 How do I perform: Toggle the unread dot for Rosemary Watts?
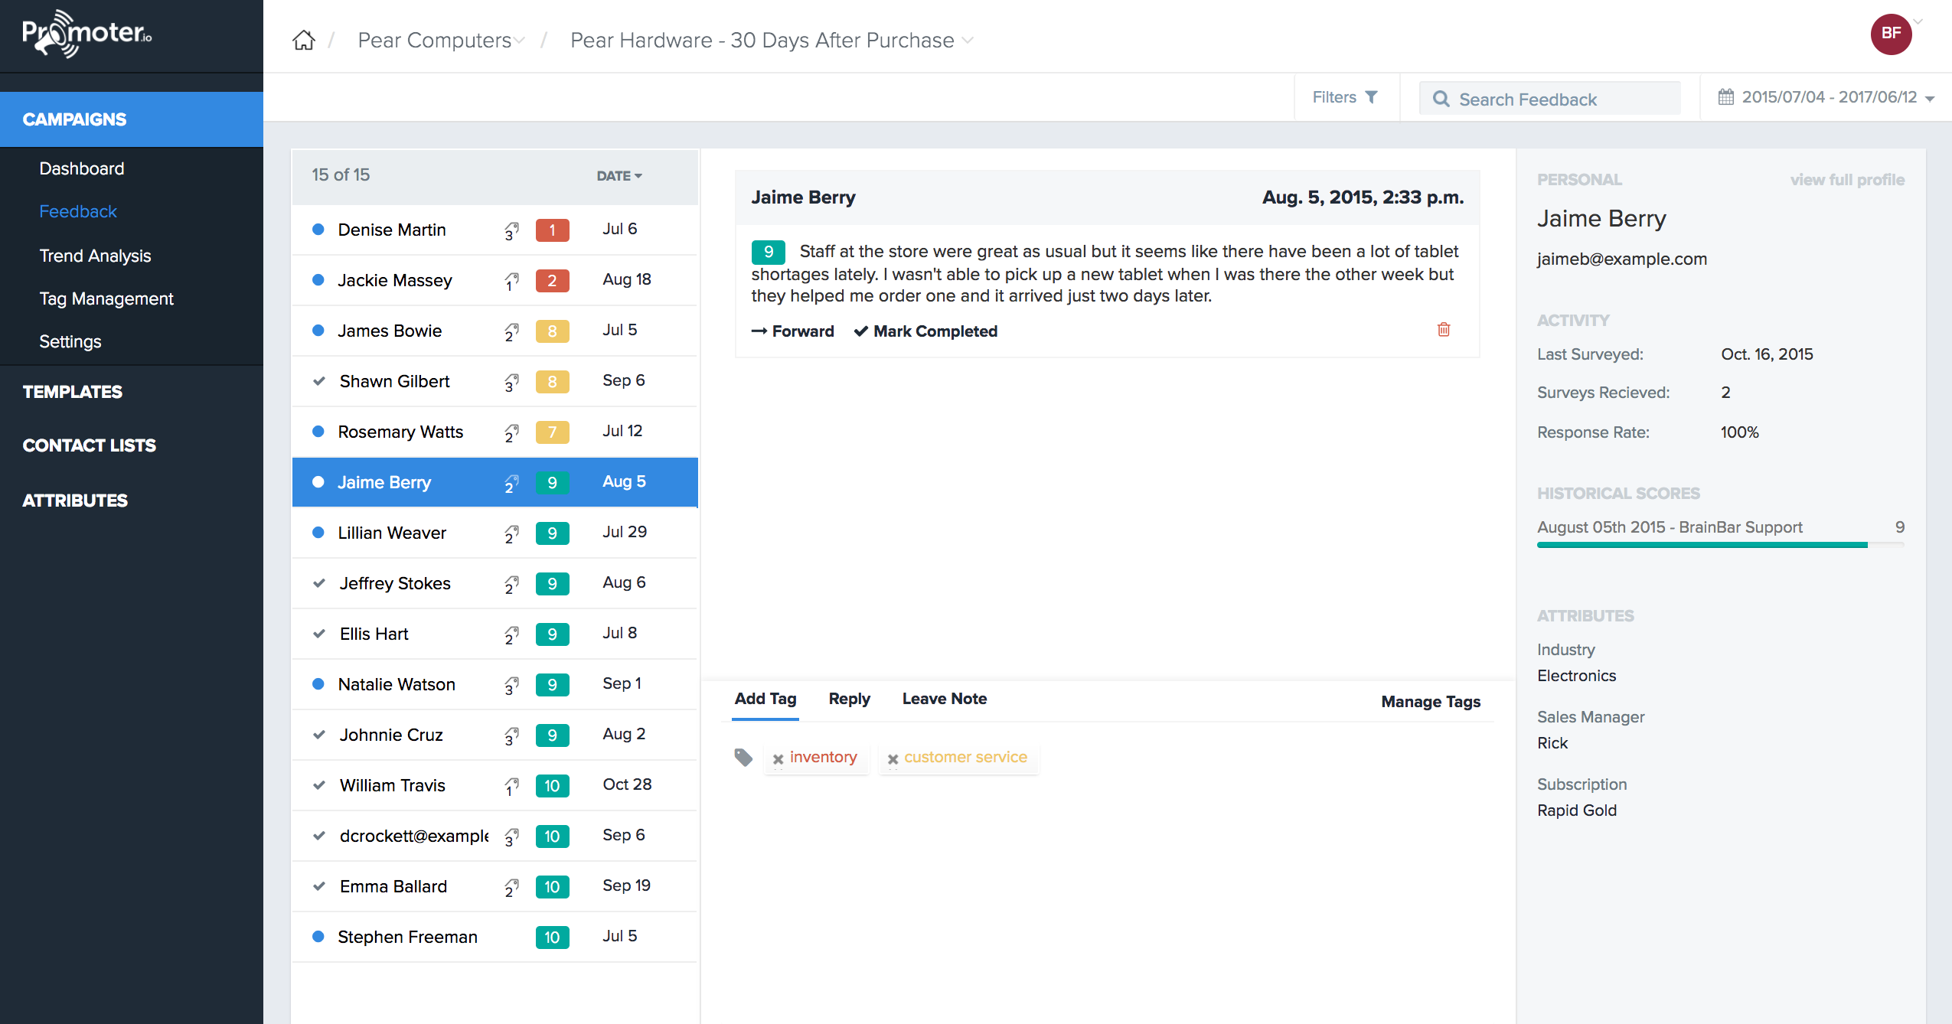(318, 432)
